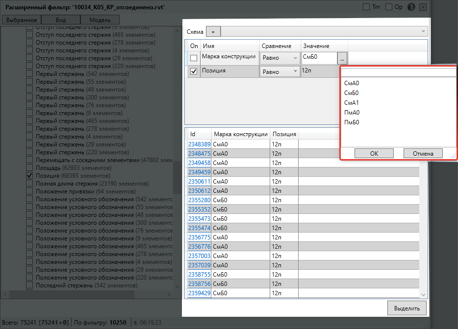
Task: Select СмБ0 in the value list
Action: pos(352,93)
